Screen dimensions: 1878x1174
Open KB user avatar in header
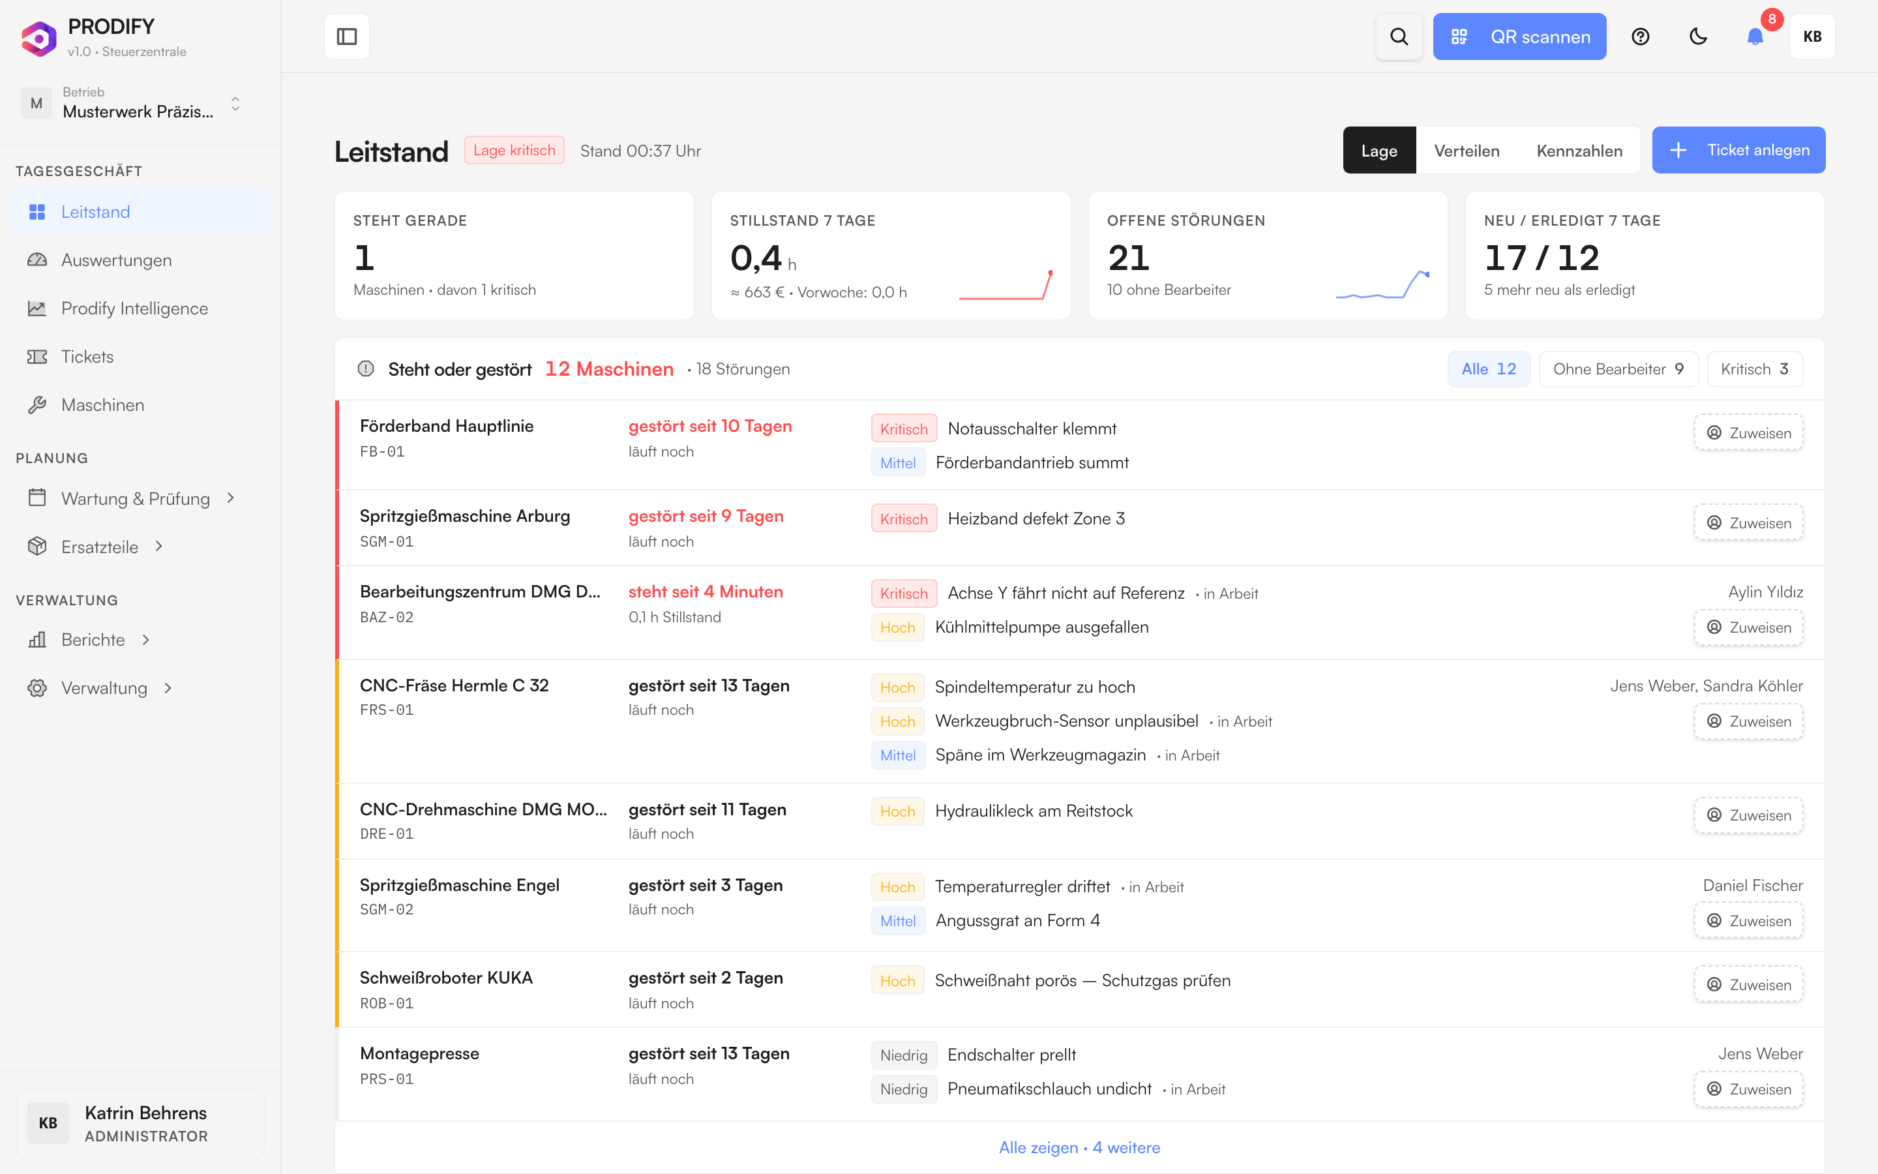[x=1812, y=37]
